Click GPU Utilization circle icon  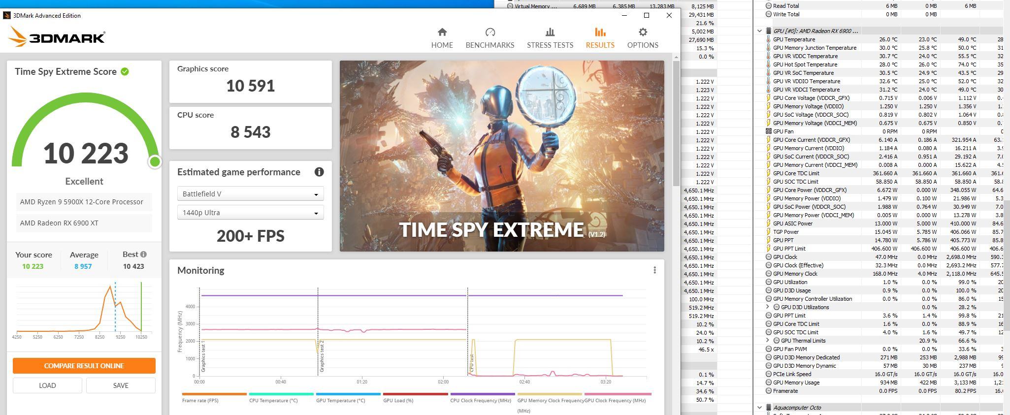pos(769,282)
